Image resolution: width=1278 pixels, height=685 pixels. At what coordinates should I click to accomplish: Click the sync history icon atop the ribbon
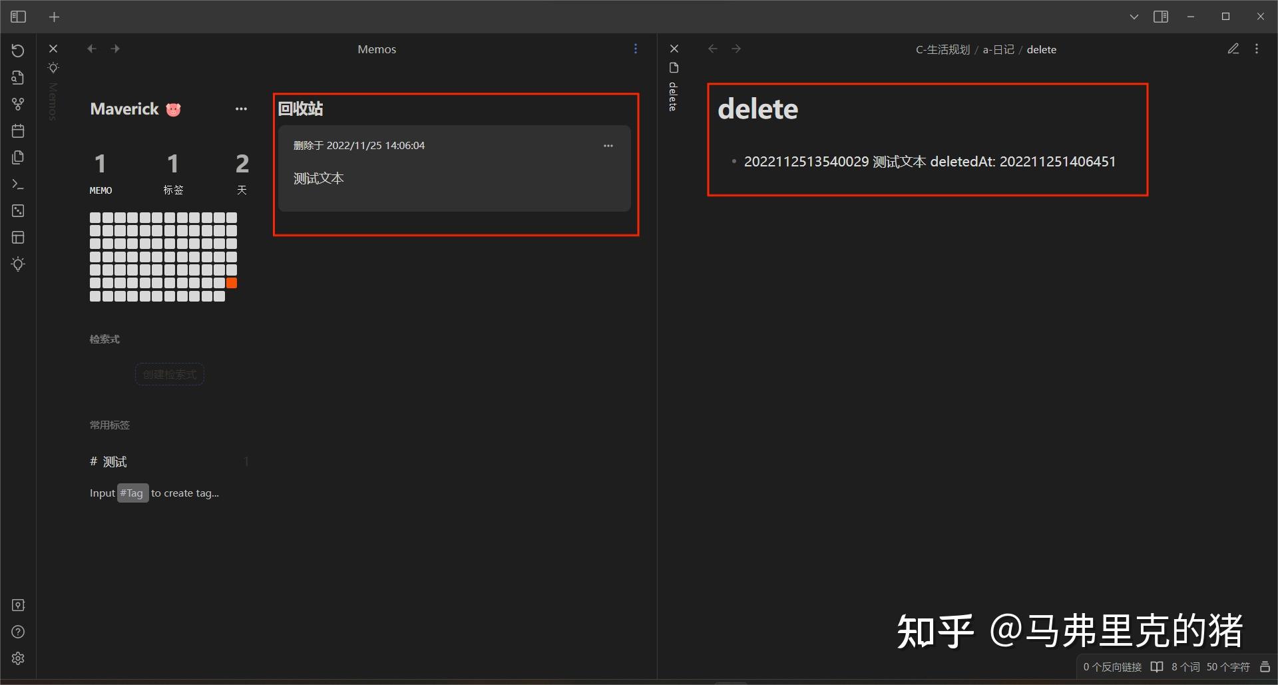[18, 50]
